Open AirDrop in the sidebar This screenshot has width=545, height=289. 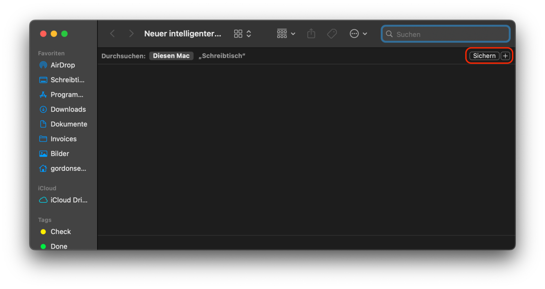pos(63,65)
